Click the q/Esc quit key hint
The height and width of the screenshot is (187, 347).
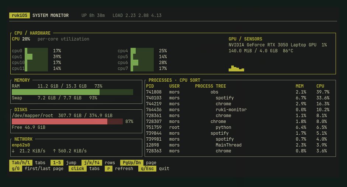147,169
